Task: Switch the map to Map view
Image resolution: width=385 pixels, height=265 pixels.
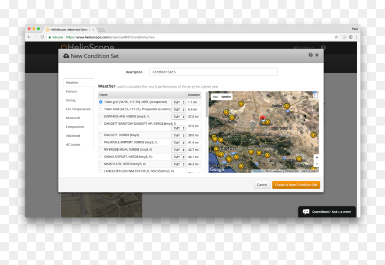Action: point(215,97)
